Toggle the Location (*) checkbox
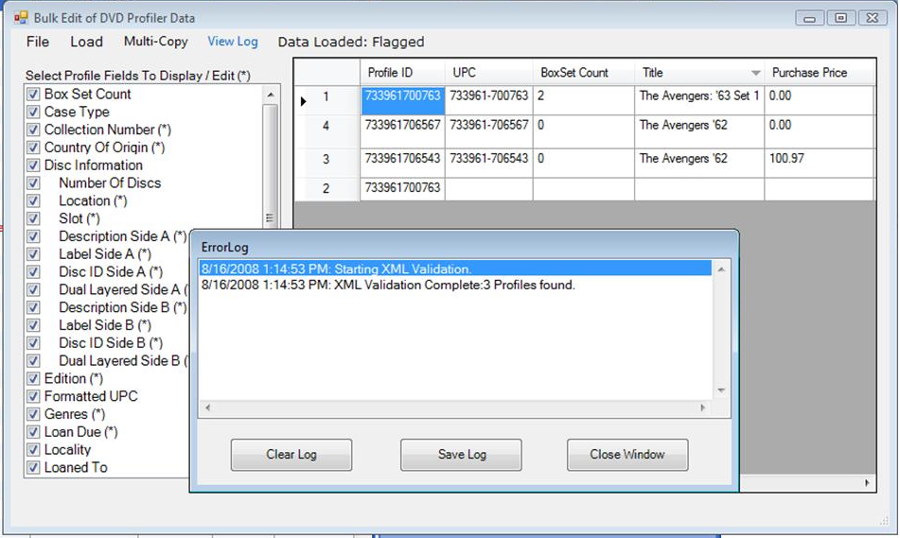The image size is (900, 538). tap(33, 200)
